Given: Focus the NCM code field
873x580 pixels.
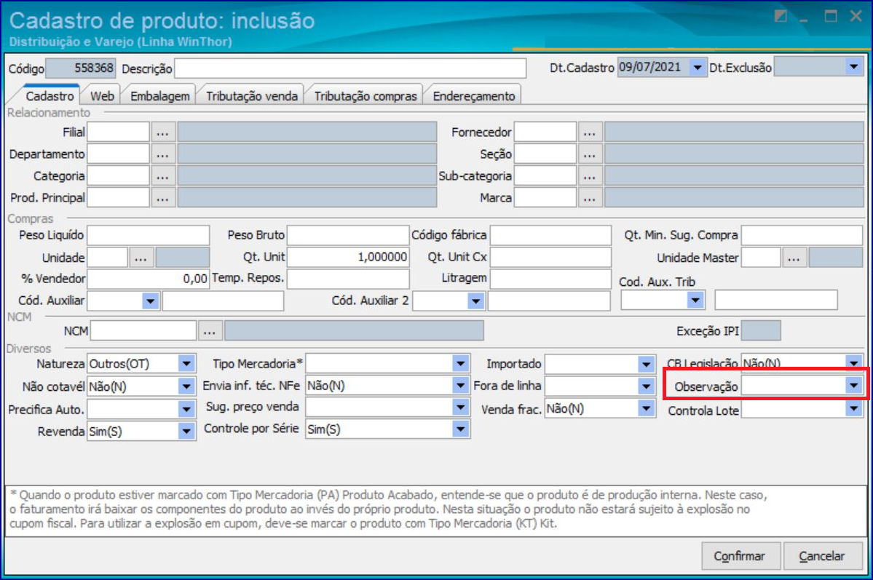Looking at the screenshot, I should [x=143, y=331].
